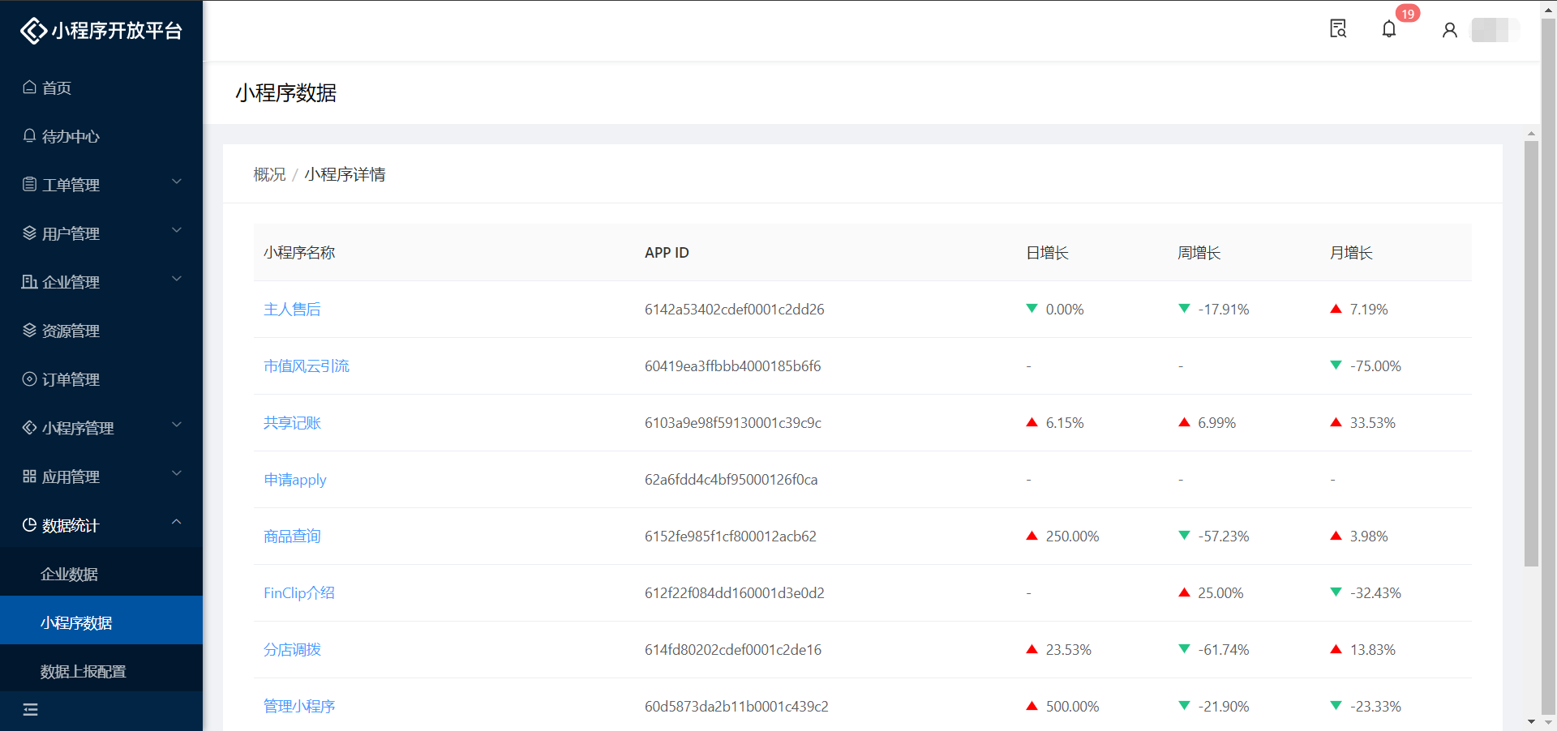Click the notification bell icon
The height and width of the screenshot is (731, 1557).
point(1389,30)
